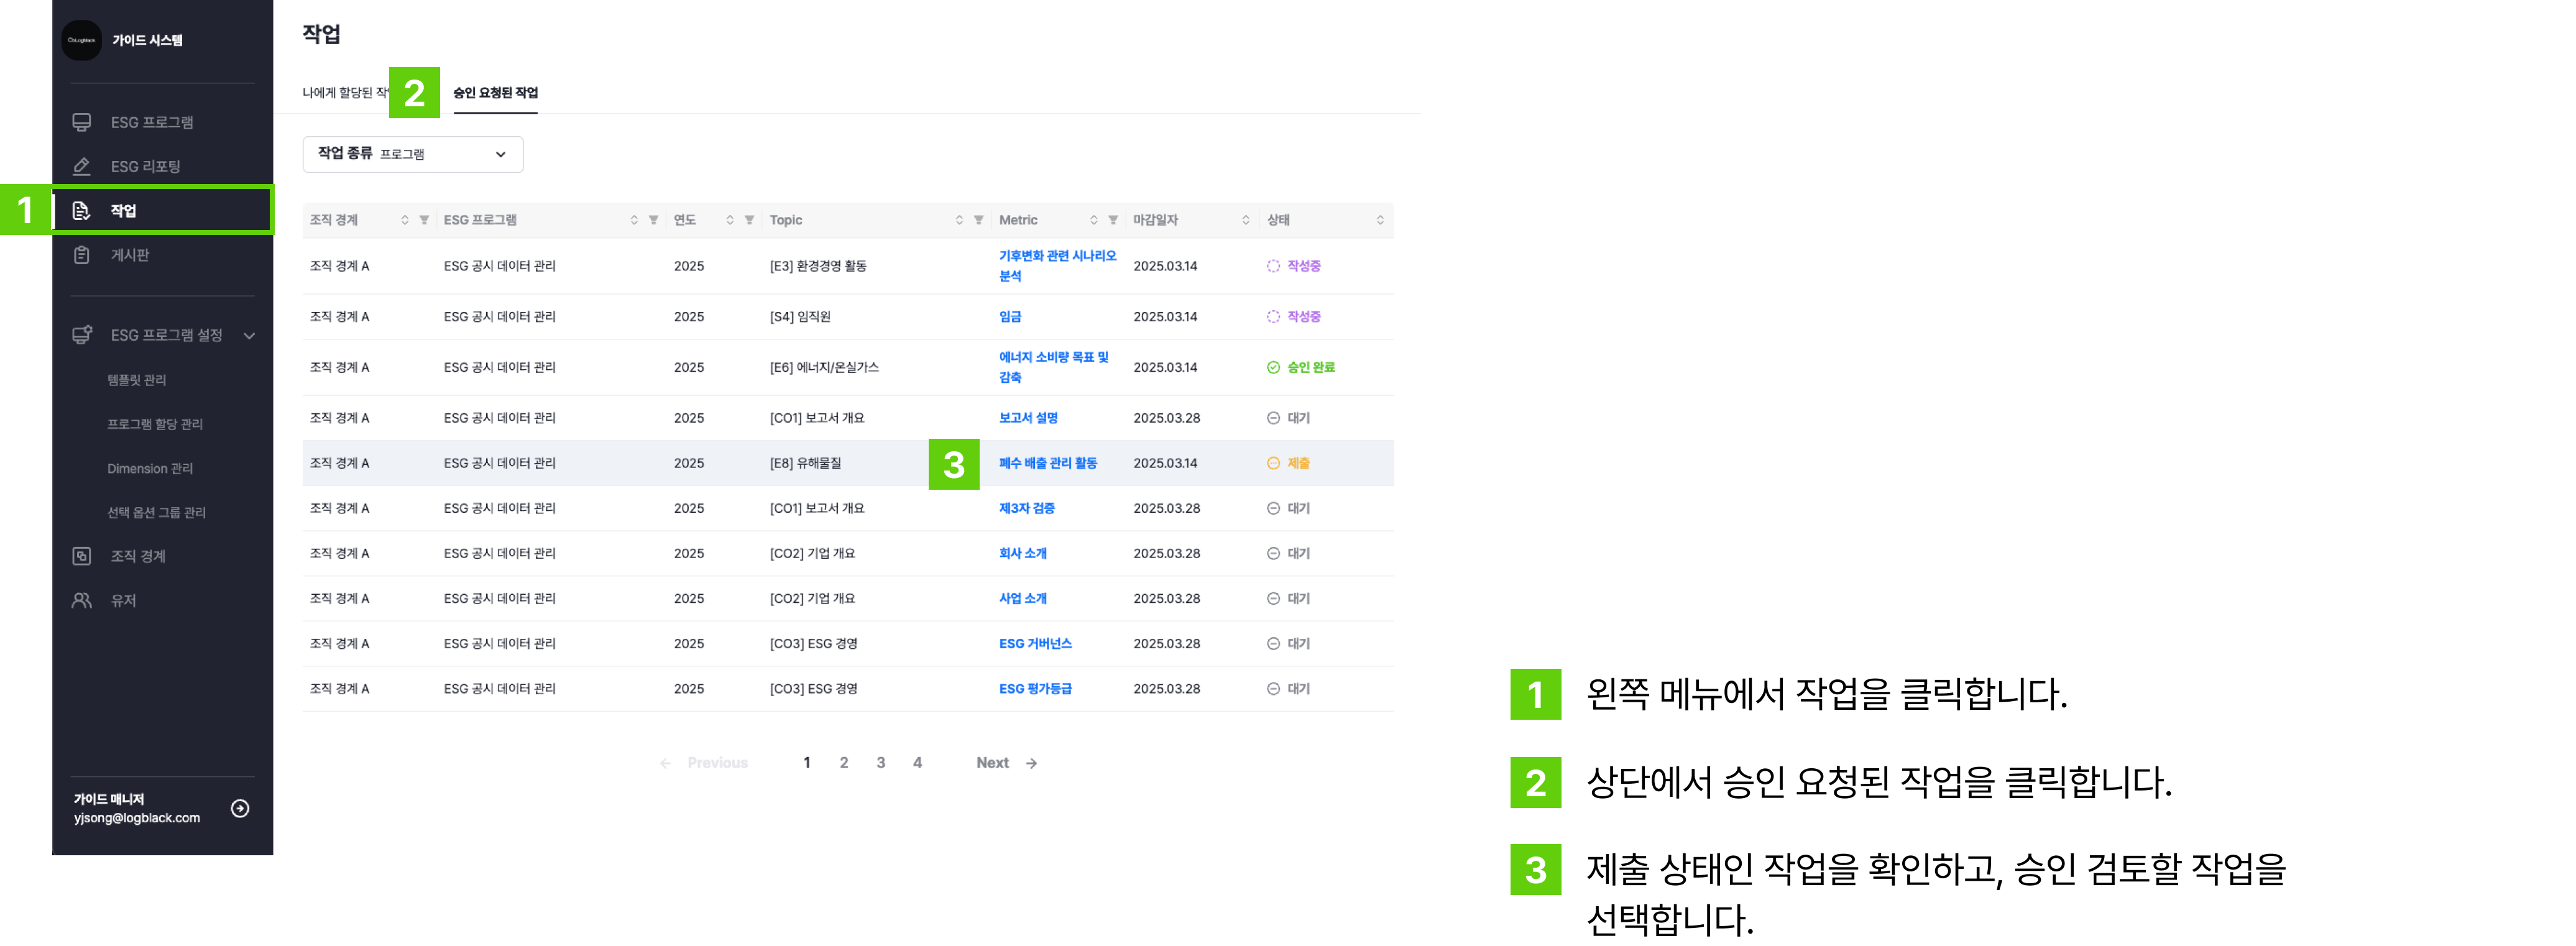Image resolution: width=2576 pixels, height=946 pixels.
Task: Click the [E3] 환경경영 활동 topic cell
Action: pos(818,266)
